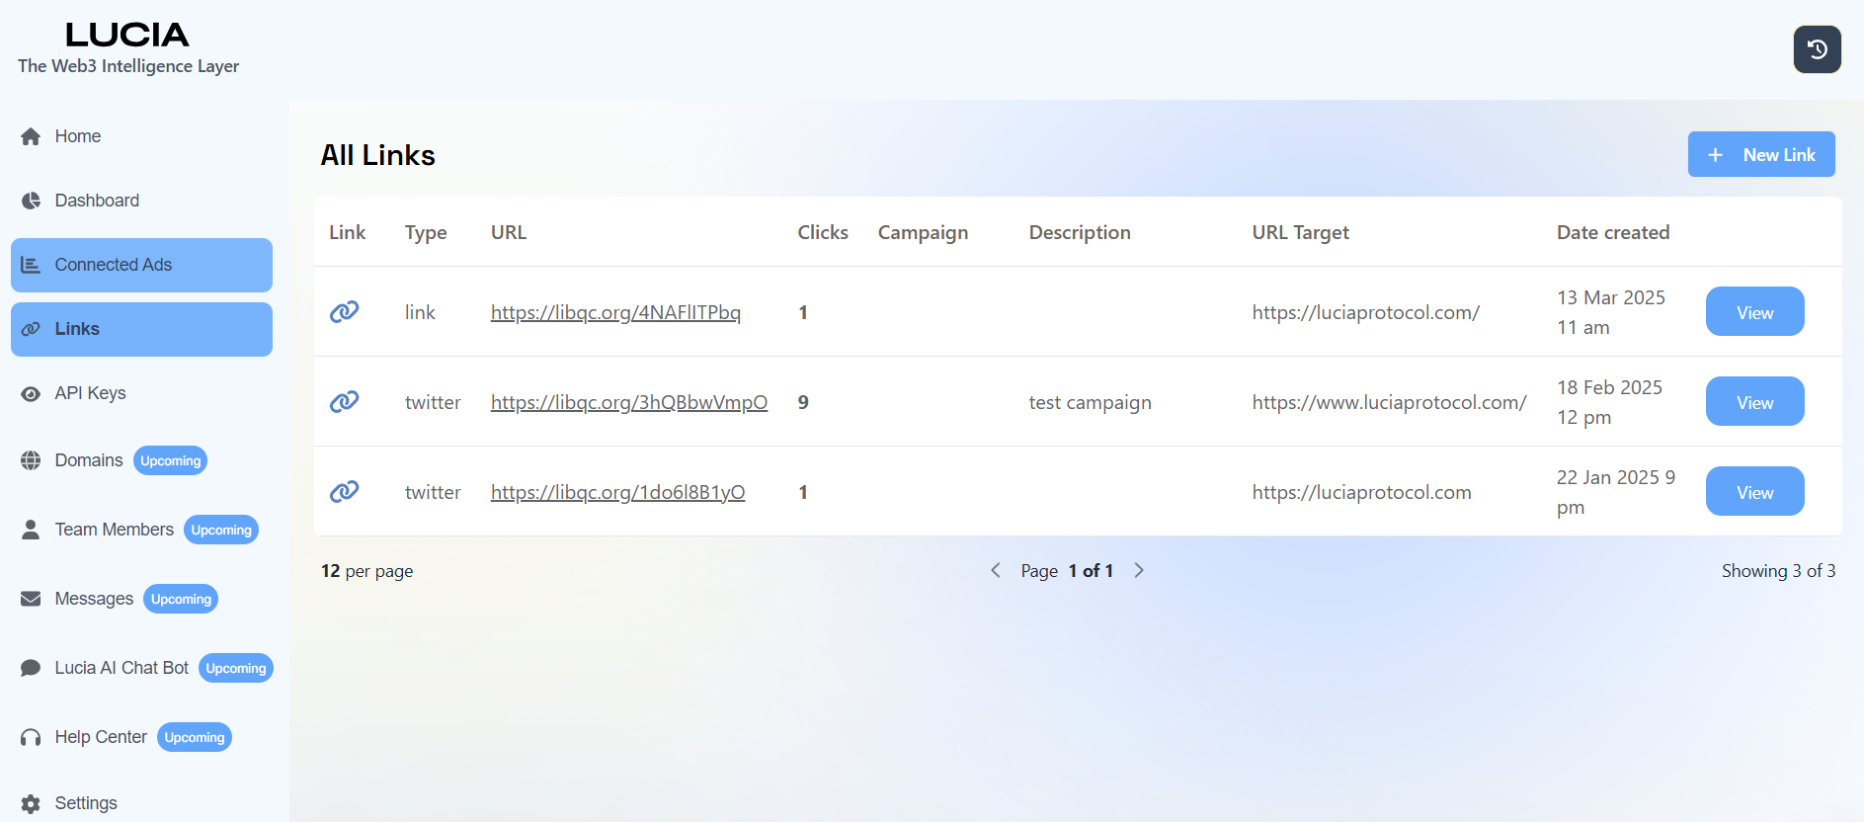Create a new link with New Link button
1864x822 pixels.
click(x=1760, y=155)
